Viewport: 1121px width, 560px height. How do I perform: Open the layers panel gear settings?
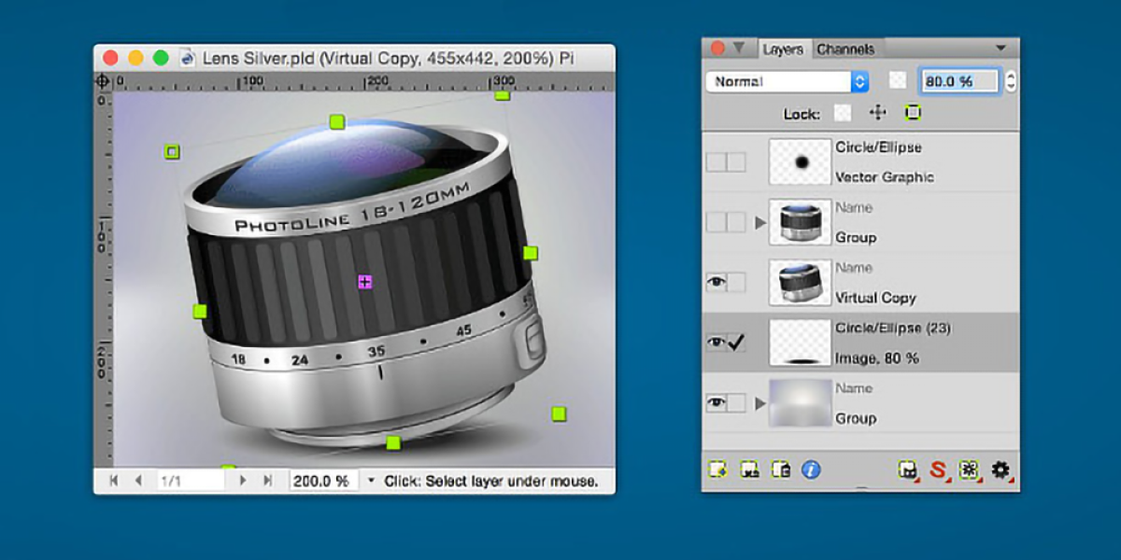click(1000, 469)
